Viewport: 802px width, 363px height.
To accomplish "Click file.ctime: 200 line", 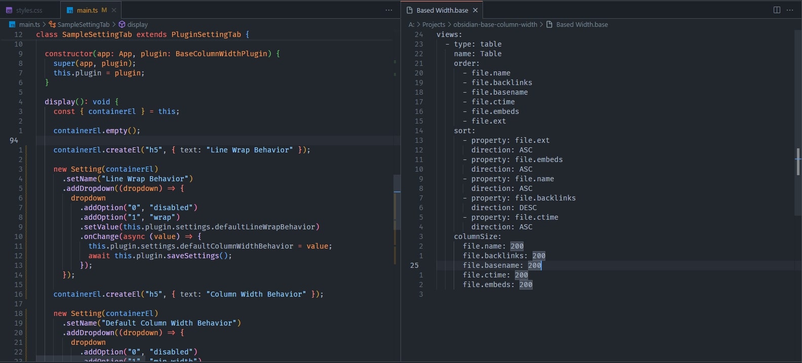I will click(495, 275).
